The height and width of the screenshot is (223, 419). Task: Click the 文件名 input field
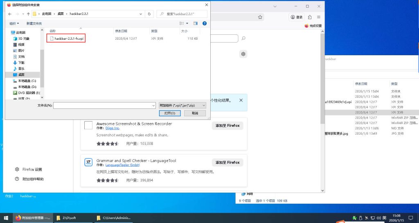coord(102,105)
